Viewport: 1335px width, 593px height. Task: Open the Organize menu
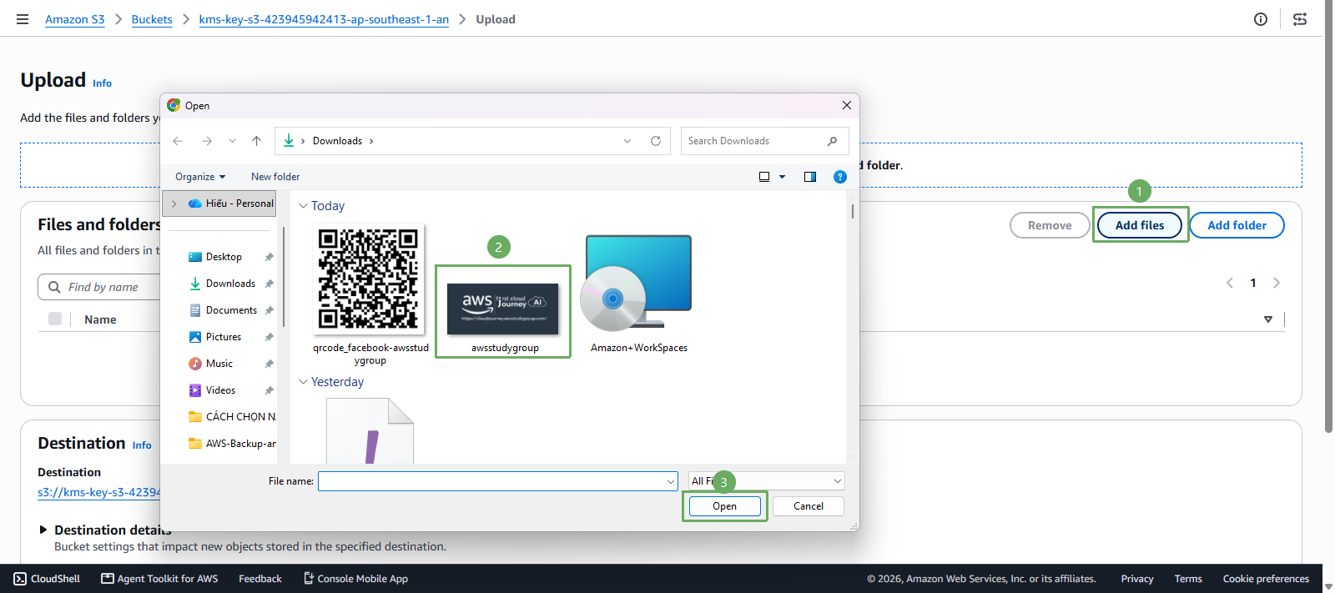point(200,177)
